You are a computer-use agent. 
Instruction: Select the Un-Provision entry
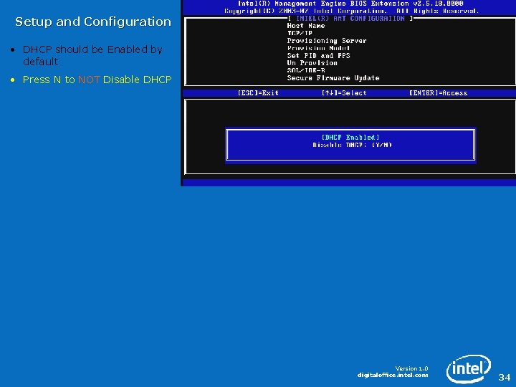312,63
